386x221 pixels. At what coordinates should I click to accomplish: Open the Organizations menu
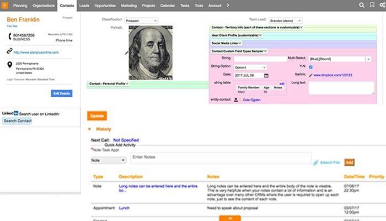click(44, 6)
